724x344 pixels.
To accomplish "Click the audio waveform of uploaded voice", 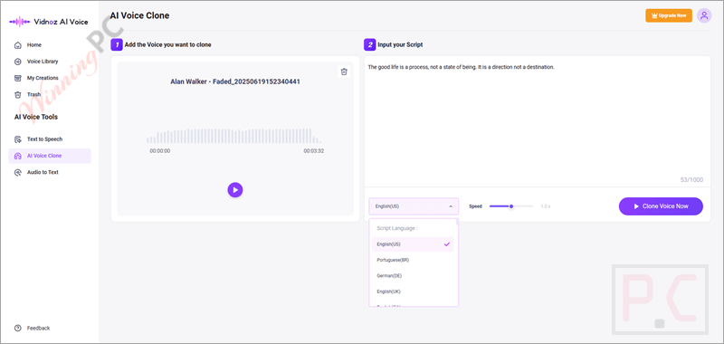I will pos(234,136).
